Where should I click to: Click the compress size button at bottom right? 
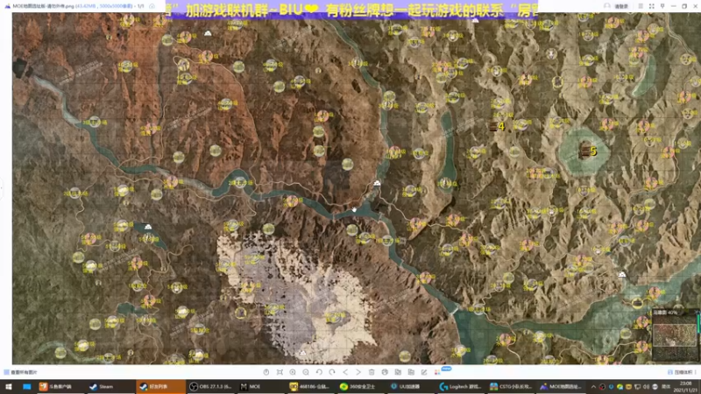(x=681, y=372)
